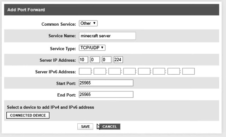Save the port forward settings
The width and height of the screenshot is (226, 137).
(85, 126)
